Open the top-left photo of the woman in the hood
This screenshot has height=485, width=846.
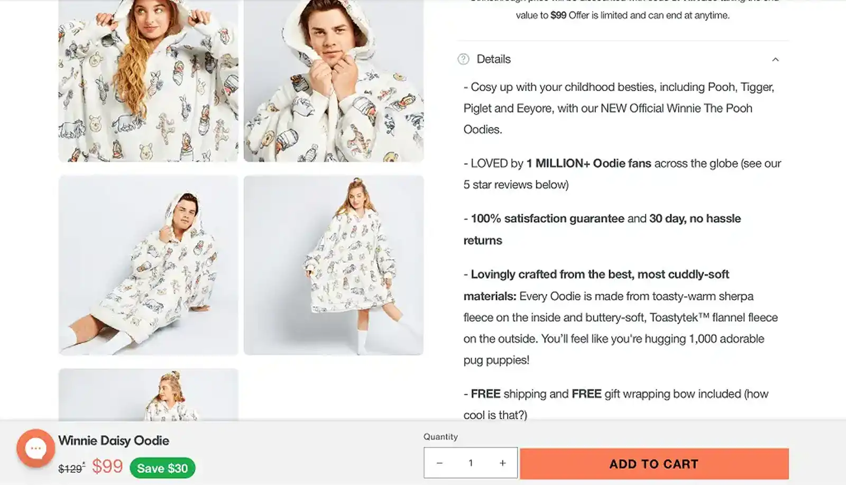(148, 79)
